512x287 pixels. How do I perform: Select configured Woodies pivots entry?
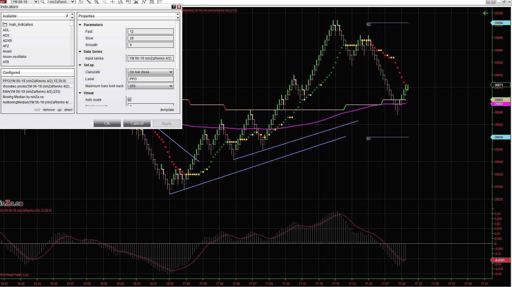(38, 86)
